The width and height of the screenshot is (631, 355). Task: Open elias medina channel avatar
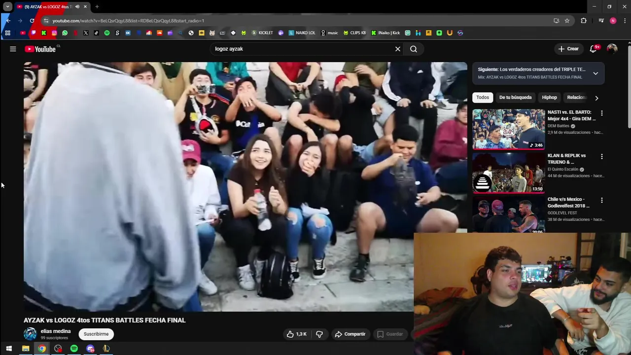tap(30, 334)
